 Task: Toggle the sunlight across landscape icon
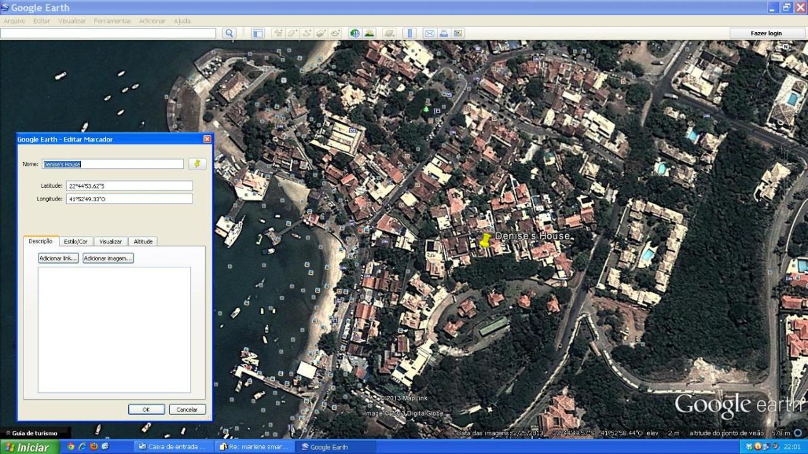click(369, 33)
